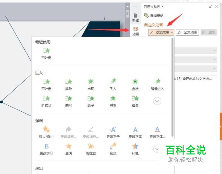Image resolution: width=222 pixels, height=174 pixels.
Task: Apply the 陀螺旋 spin emphasis effect
Action: pyautogui.click(x=91, y=149)
